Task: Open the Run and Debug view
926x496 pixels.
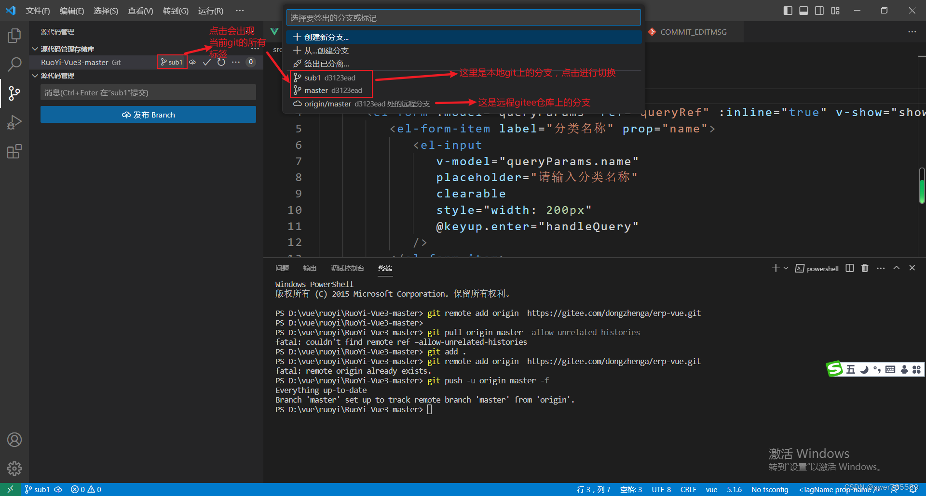Action: point(14,122)
